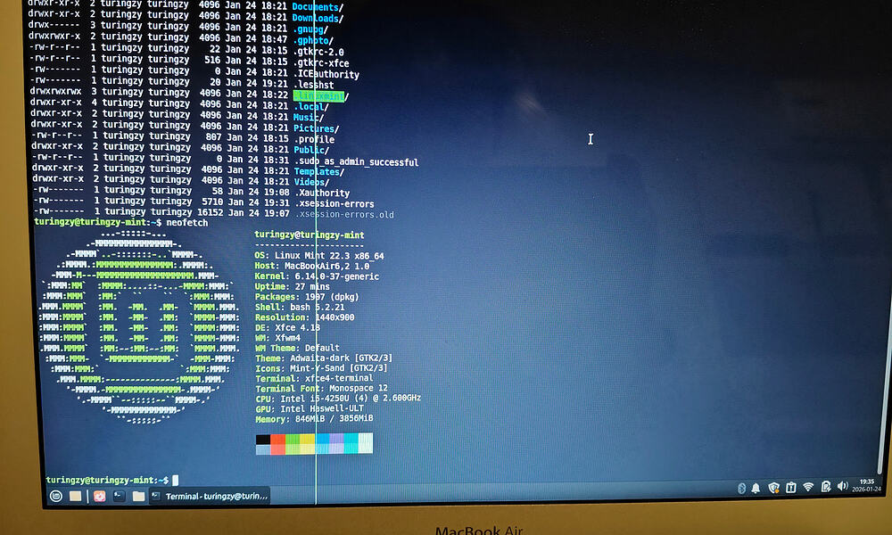This screenshot has width=892, height=535.
Task: Open the Bluetooth tray icon
Action: tap(741, 488)
